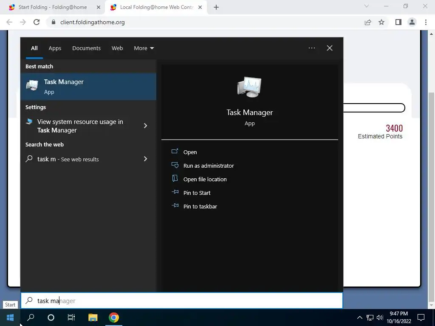This screenshot has width=435, height=326.
Task: Switch to the Web search tab
Action: coord(117,48)
